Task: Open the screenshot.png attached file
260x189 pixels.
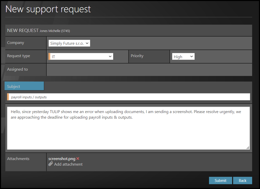Action: coord(62,159)
